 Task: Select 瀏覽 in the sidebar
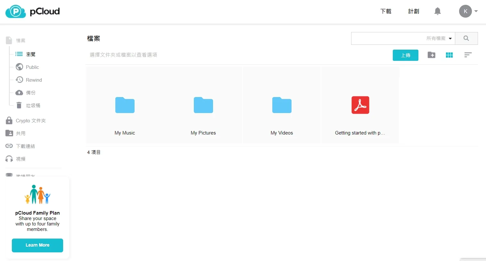26,54
